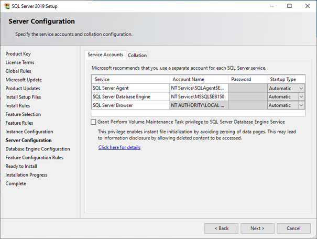This screenshot has height=239, width=317.
Task: Click the Service column header
Action: (x=130, y=79)
